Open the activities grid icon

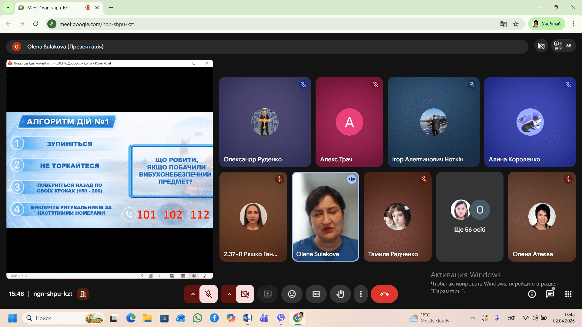click(x=568, y=294)
